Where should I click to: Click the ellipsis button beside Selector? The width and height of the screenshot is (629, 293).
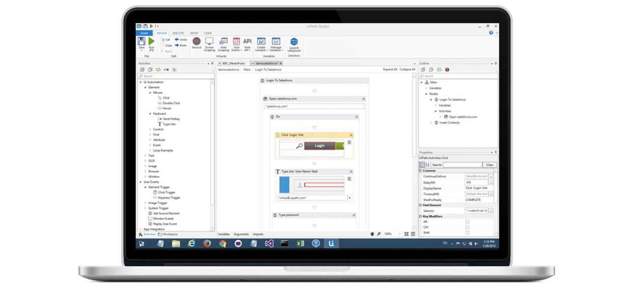pos(491,211)
